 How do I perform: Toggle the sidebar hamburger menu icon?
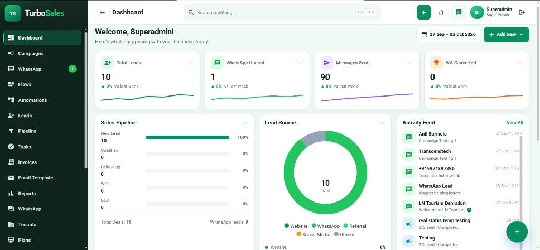[x=102, y=13]
